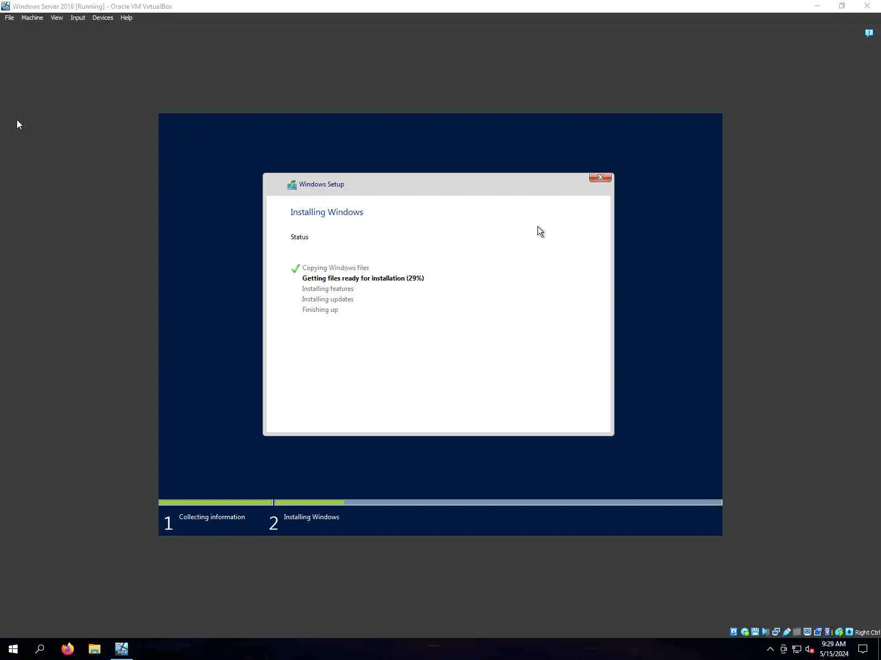
Task: Launch Firefox from the taskbar
Action: 68,649
